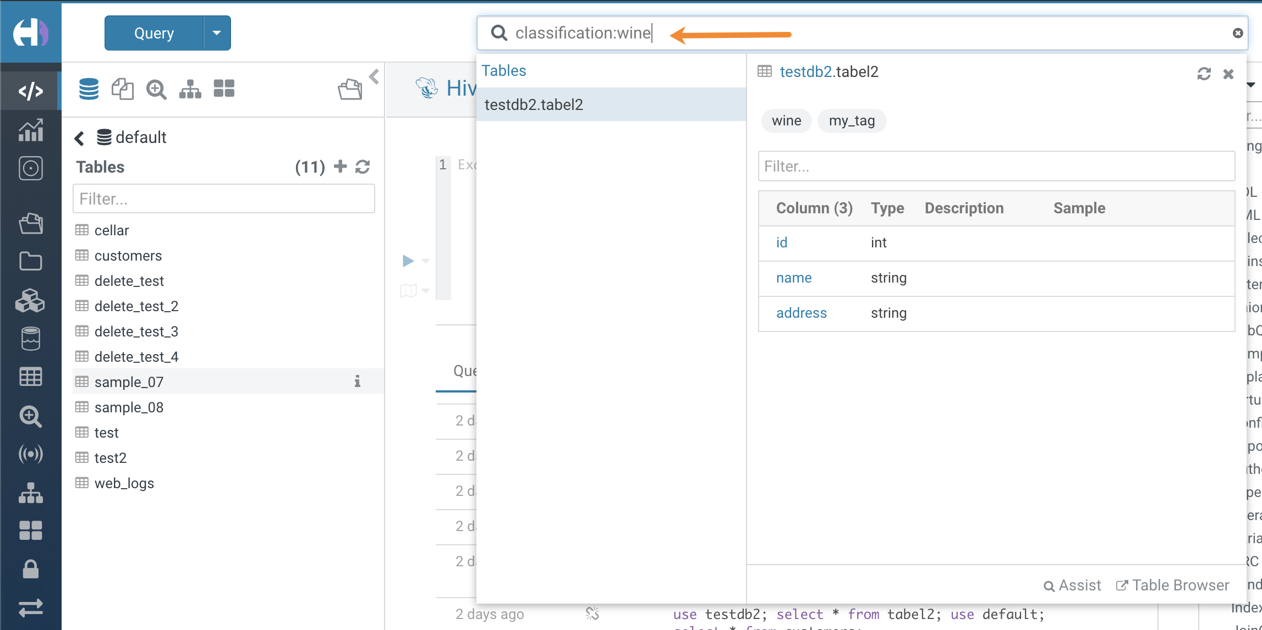Click the wine tag pill

coord(786,121)
